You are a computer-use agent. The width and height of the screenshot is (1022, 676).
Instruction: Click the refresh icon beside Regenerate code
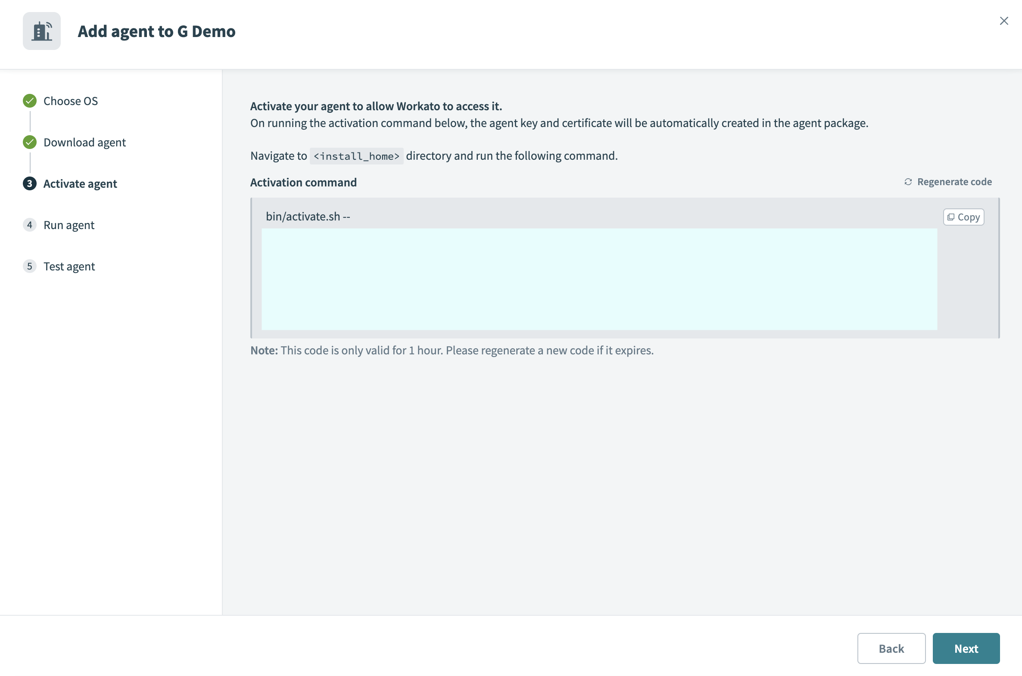909,182
